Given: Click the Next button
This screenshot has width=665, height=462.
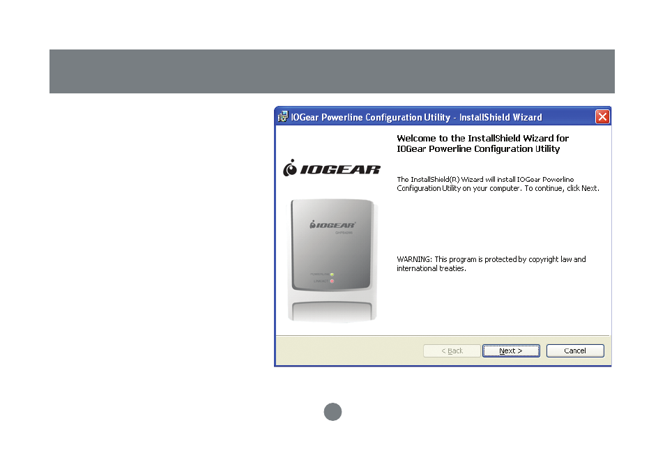Looking at the screenshot, I should coord(511,351).
